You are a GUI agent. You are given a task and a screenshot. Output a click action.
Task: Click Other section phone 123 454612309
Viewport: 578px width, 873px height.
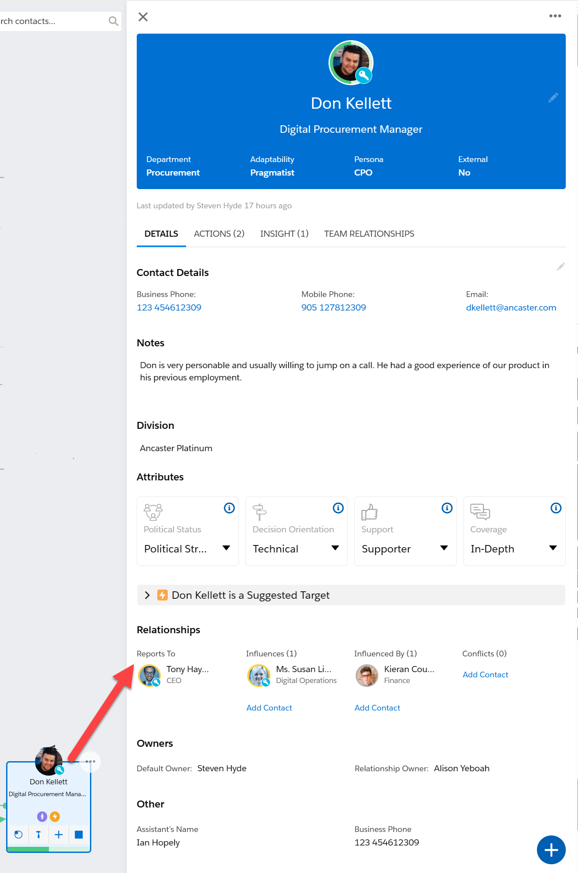(x=387, y=842)
